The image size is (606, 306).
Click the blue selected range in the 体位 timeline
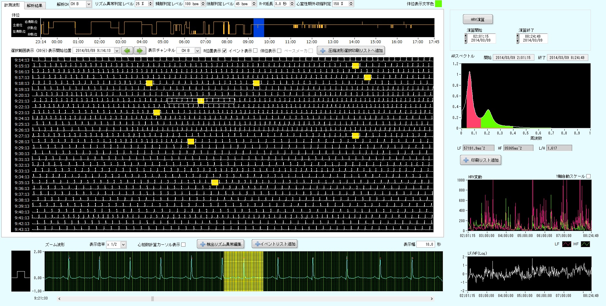259,28
